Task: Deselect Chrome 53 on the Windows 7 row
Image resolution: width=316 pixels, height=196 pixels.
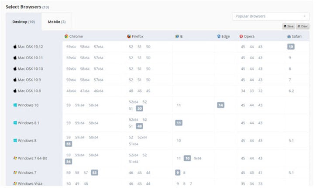Action: pyautogui.click(x=95, y=172)
